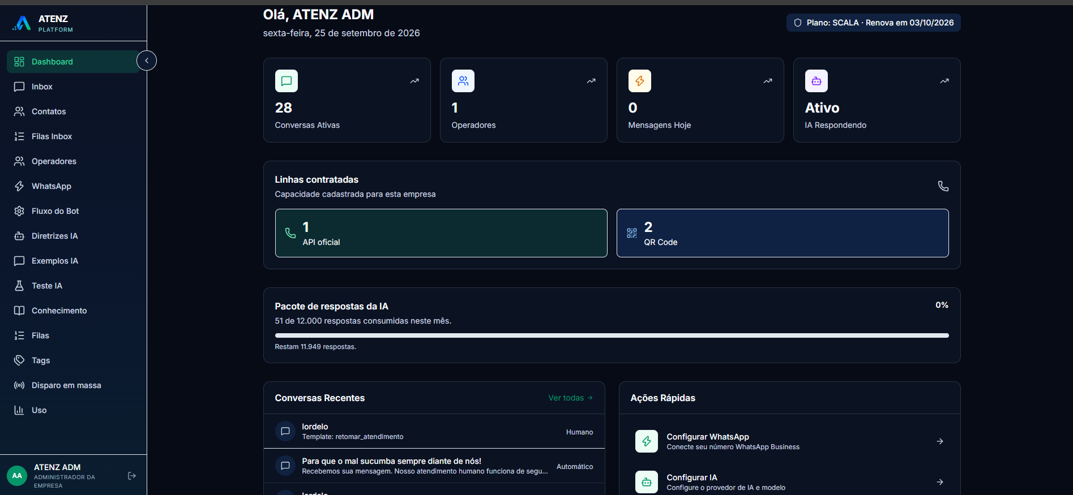Click the arrow on Configurar IA row
1073x495 pixels.
coord(940,482)
